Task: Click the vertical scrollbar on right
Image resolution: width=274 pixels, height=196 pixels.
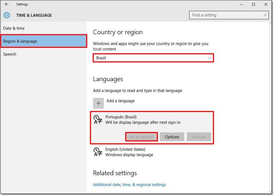Action: 271,107
